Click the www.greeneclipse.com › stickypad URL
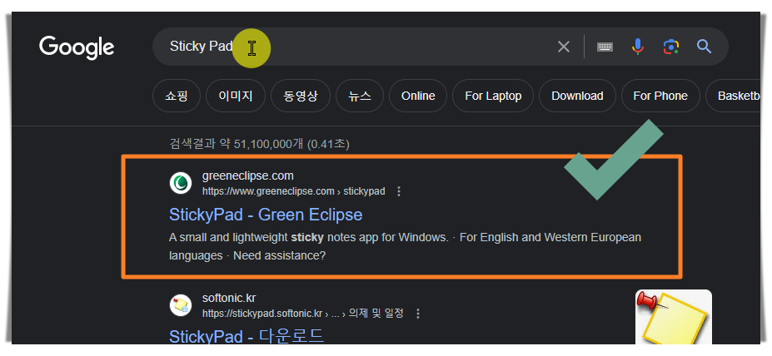Screen dimensions: 772x356 click(x=293, y=191)
